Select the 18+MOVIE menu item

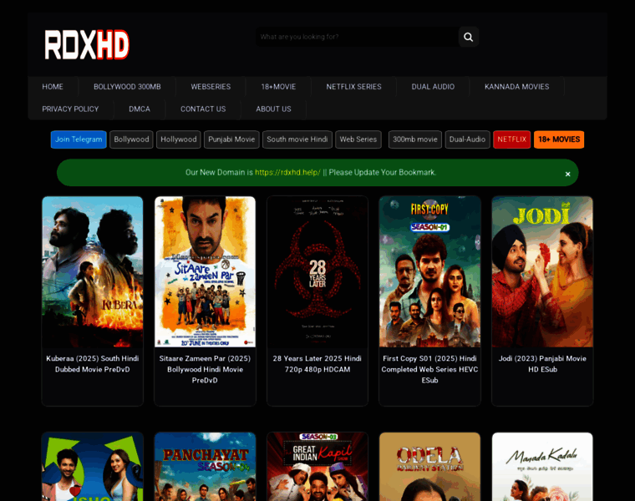(x=278, y=87)
